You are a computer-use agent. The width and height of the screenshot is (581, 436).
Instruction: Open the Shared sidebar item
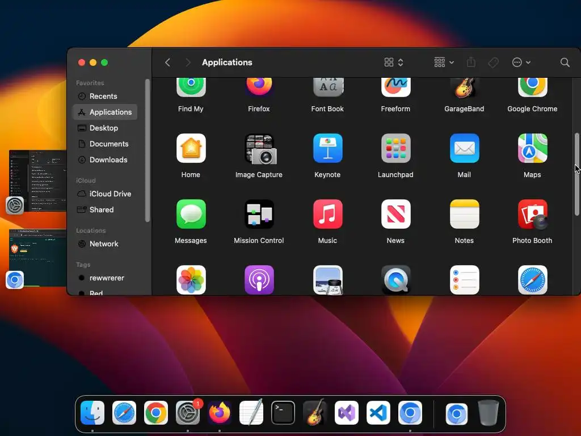[105, 210]
